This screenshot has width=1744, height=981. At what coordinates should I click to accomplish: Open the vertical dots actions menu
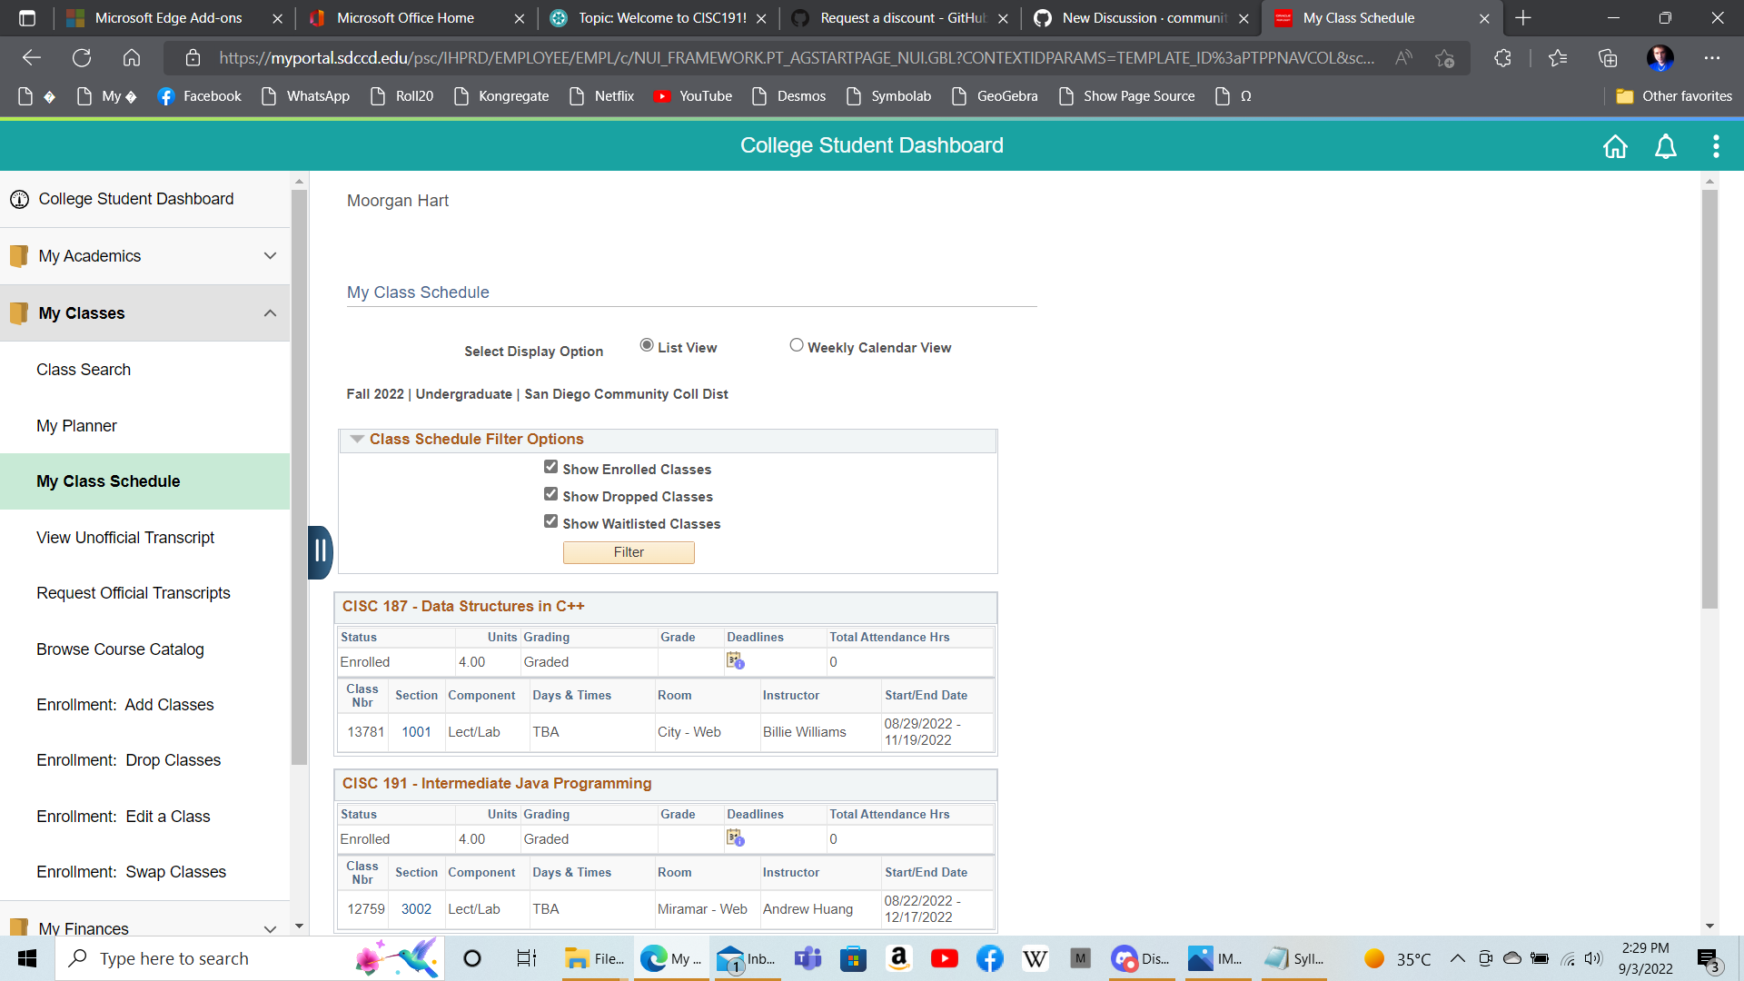point(1716,146)
